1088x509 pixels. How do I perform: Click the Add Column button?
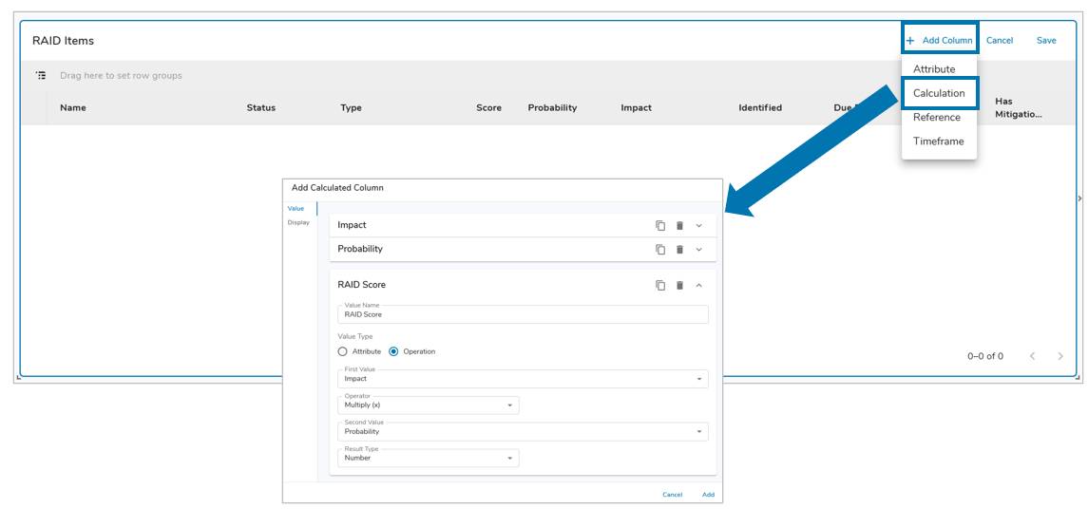[940, 40]
